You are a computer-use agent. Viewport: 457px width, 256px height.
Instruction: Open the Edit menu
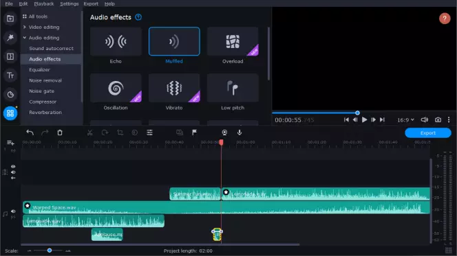(23, 4)
